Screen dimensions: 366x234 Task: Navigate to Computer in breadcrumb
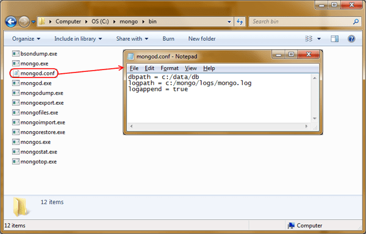[x=68, y=21]
